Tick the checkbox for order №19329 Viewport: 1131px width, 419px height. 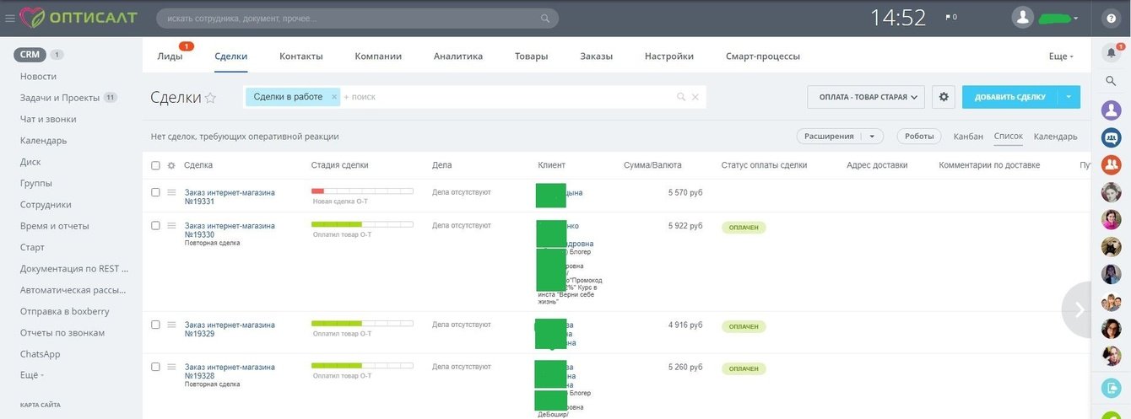(155, 324)
